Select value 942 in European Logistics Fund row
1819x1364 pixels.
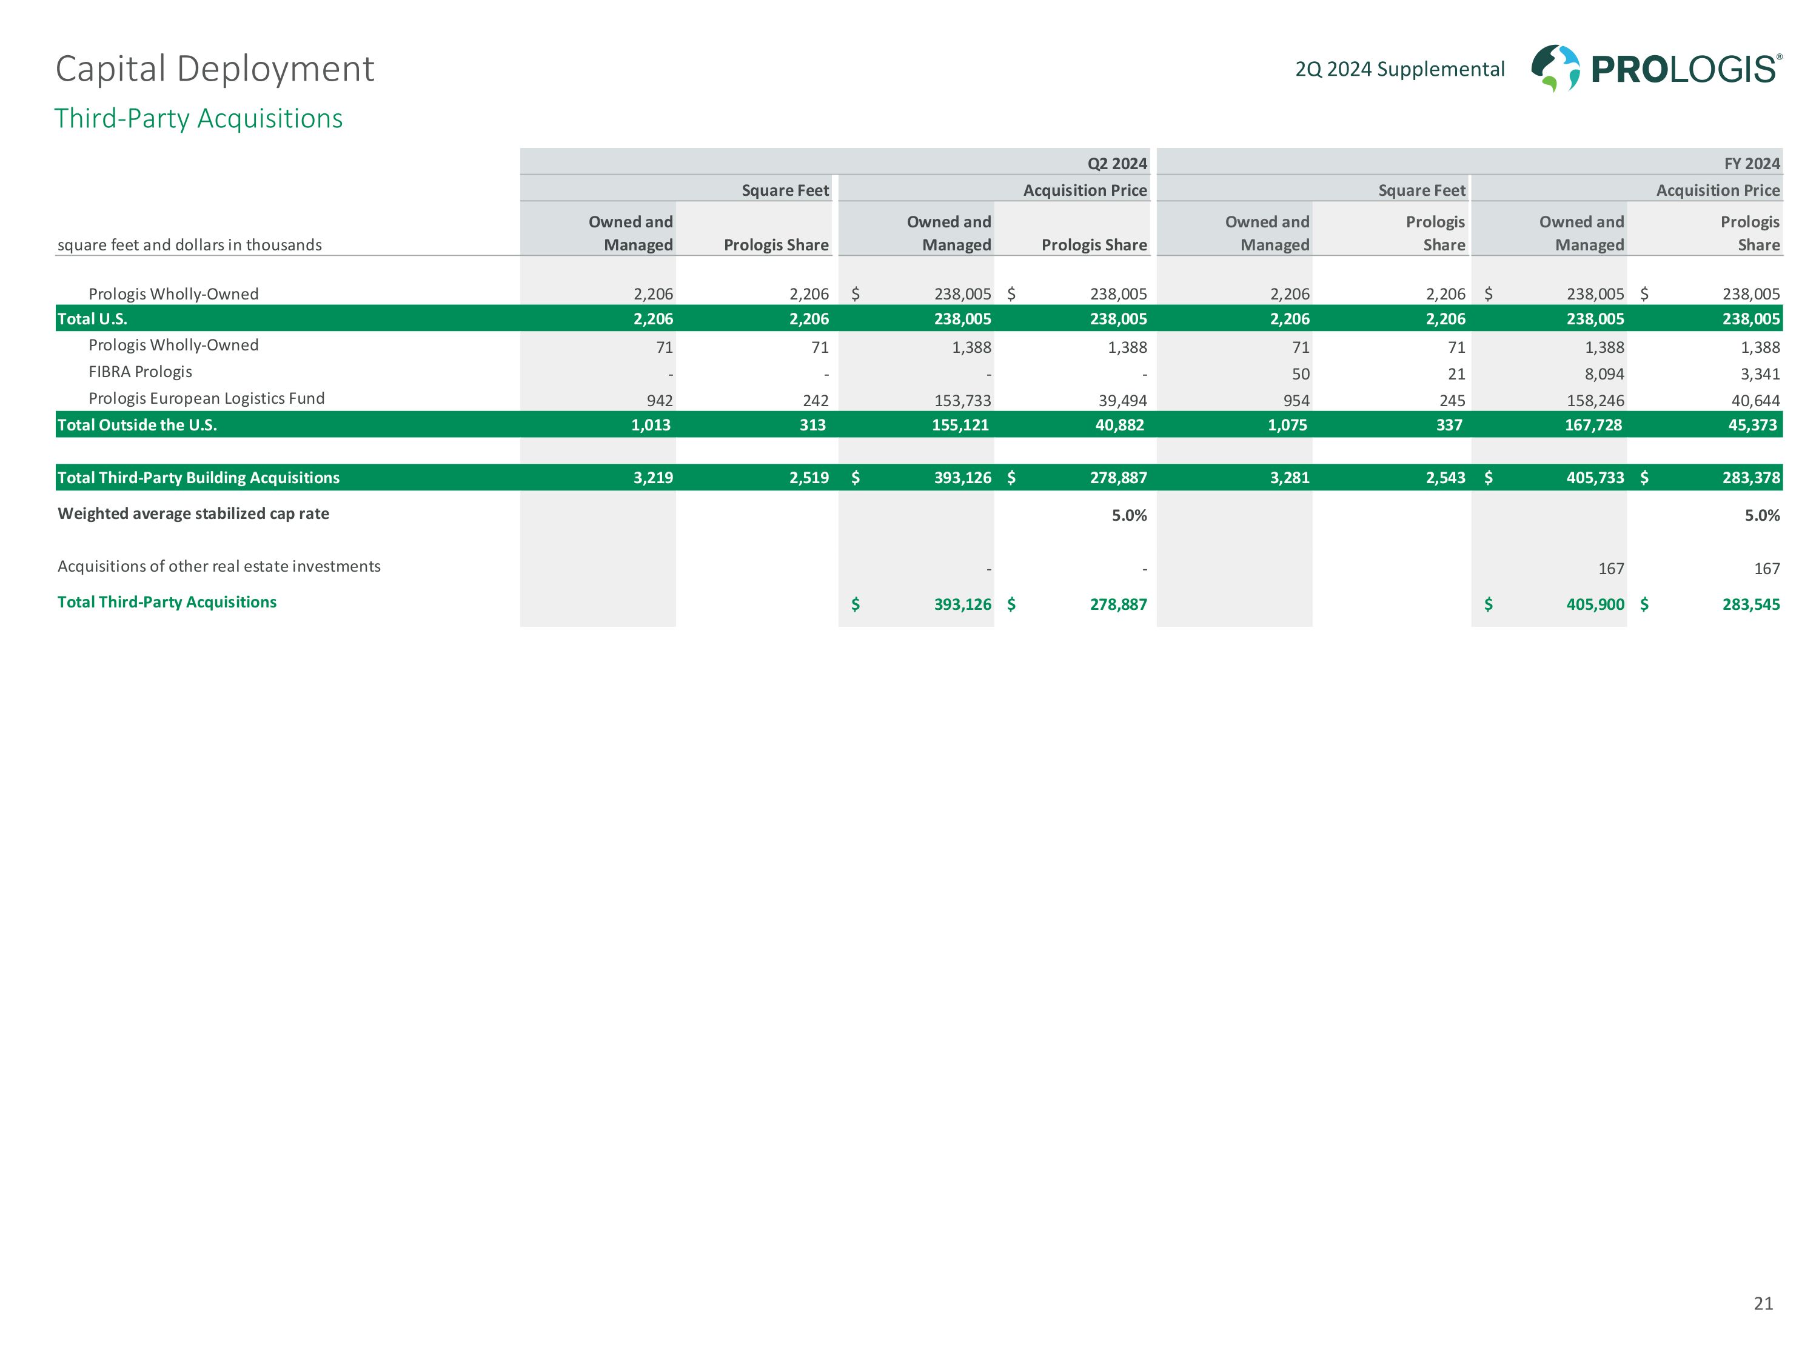660,400
